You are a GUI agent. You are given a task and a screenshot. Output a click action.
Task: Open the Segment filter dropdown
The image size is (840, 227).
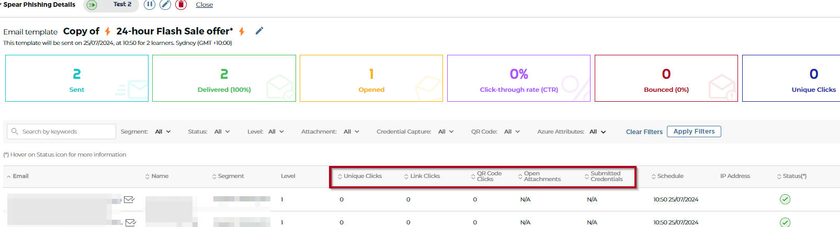tap(163, 132)
